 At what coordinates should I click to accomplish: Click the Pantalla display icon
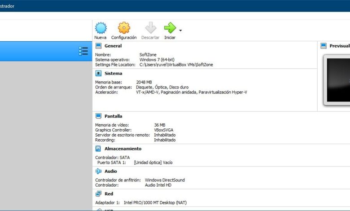tap(98, 116)
